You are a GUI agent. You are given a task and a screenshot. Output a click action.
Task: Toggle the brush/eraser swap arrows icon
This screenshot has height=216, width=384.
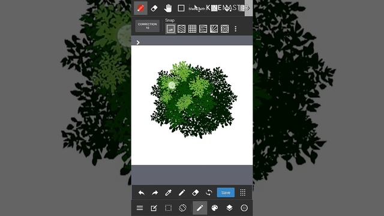[209, 193]
